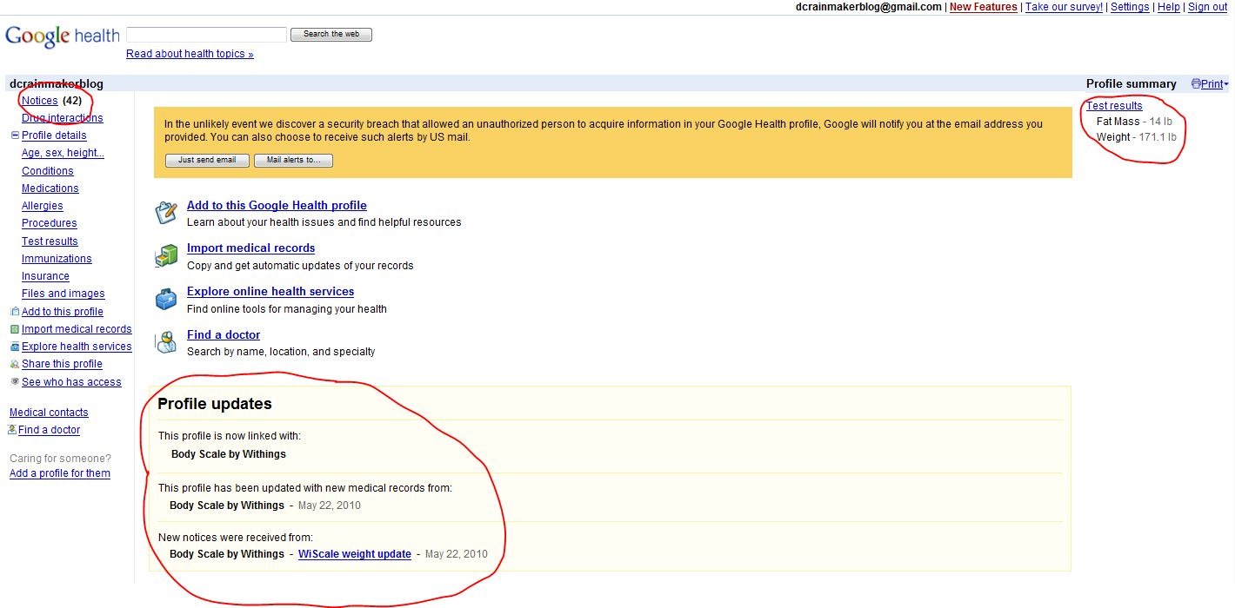Open Age, sex, height... section
Screen dimensions: 1235x608
point(63,153)
